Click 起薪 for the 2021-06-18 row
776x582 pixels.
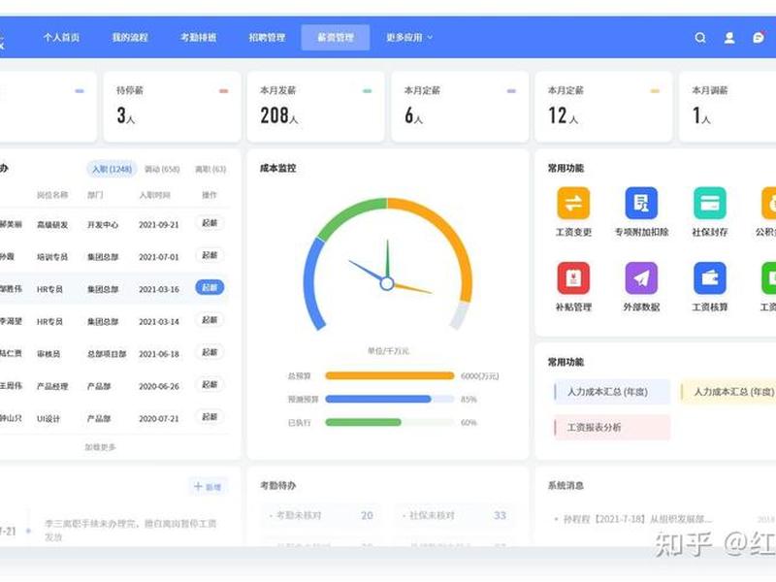[x=210, y=352]
